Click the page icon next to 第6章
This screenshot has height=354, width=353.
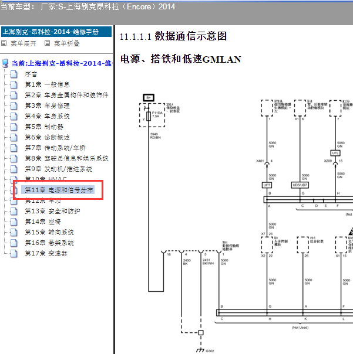pyautogui.click(x=14, y=137)
